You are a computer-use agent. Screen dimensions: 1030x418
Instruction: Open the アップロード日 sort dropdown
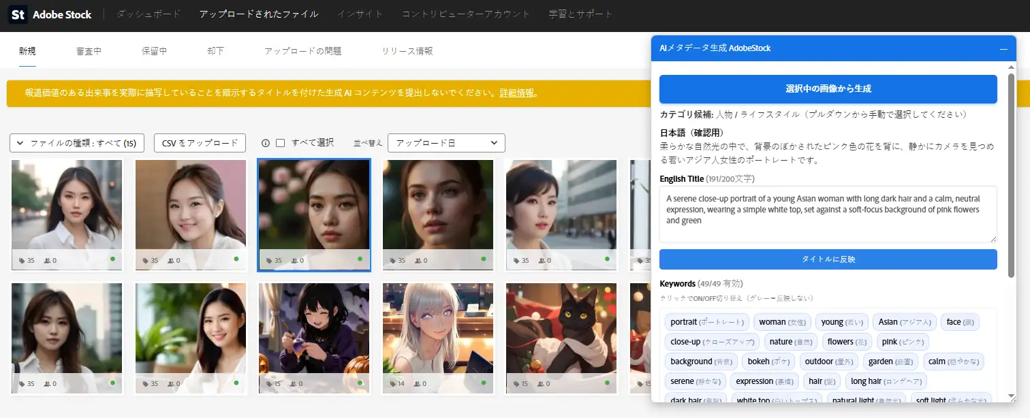point(446,143)
